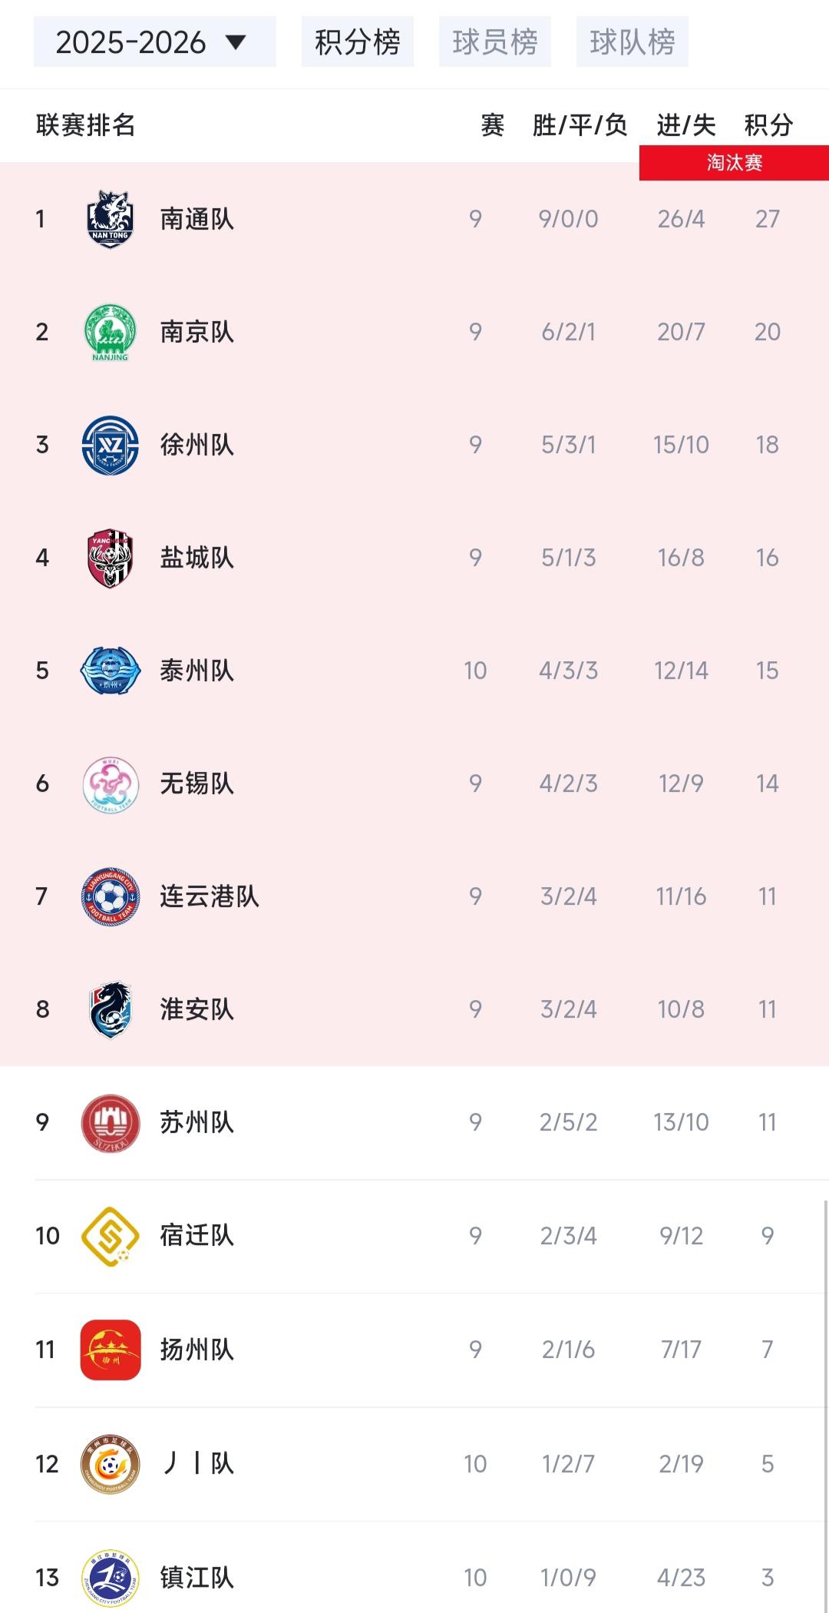
Task: Tap the 盐城队 deer crest
Action: coord(111,558)
